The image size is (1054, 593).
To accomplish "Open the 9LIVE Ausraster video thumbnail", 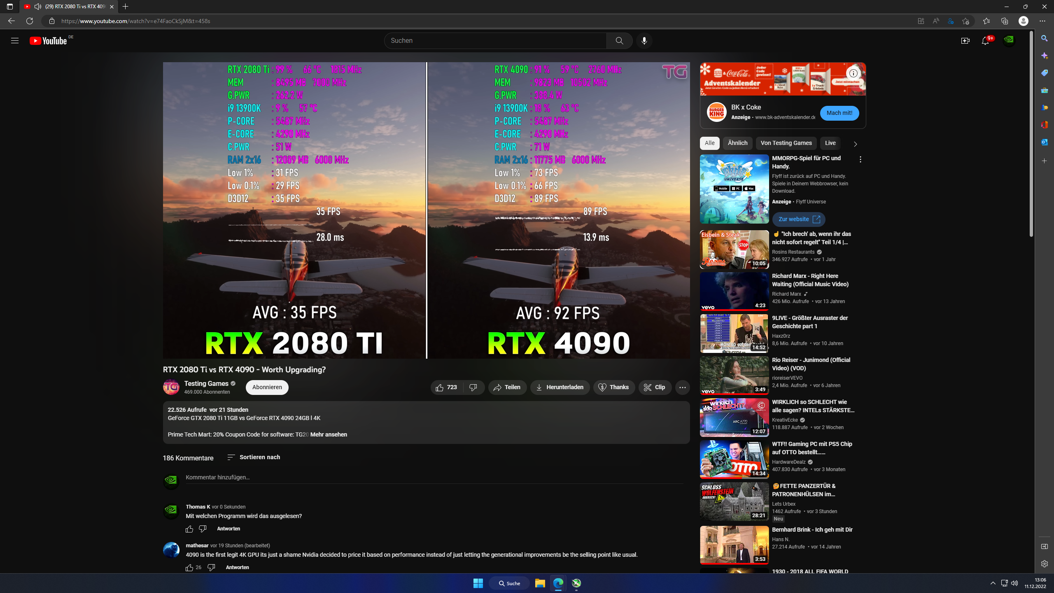I will point(734,333).
